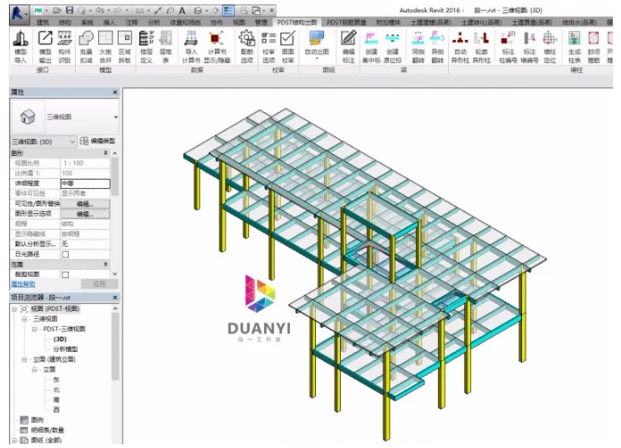Open the 三维视图 type selector dropdown
Viewport: 621px width, 448px height.
tap(116, 117)
